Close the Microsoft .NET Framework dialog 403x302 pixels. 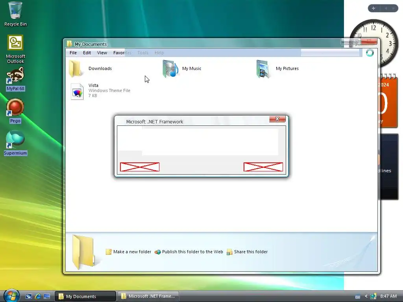pos(277,119)
